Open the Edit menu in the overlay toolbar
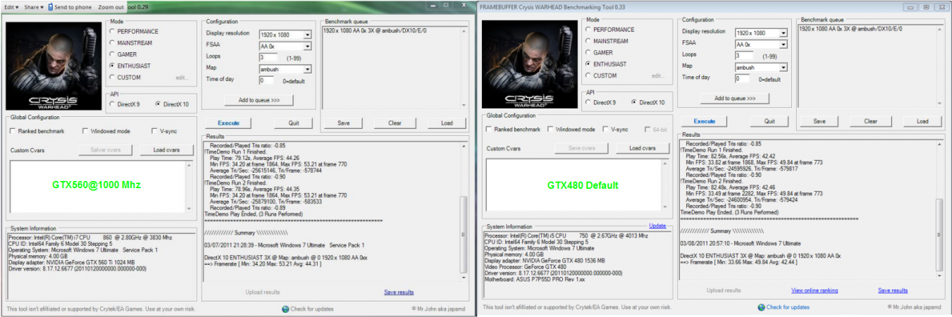The height and width of the screenshot is (317, 952). [12, 7]
